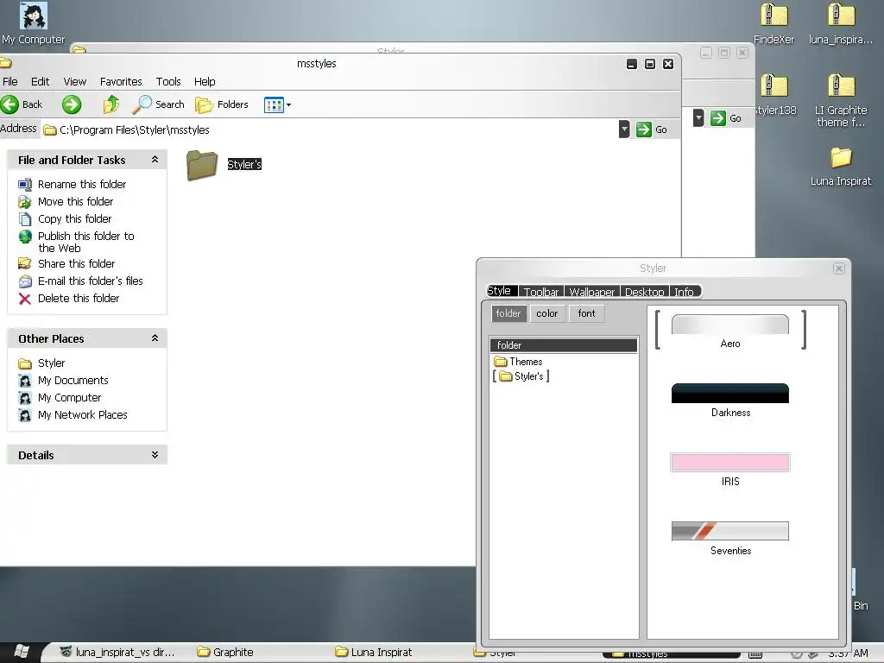Click the Styler's folder name label
The width and height of the screenshot is (884, 663).
pos(244,164)
